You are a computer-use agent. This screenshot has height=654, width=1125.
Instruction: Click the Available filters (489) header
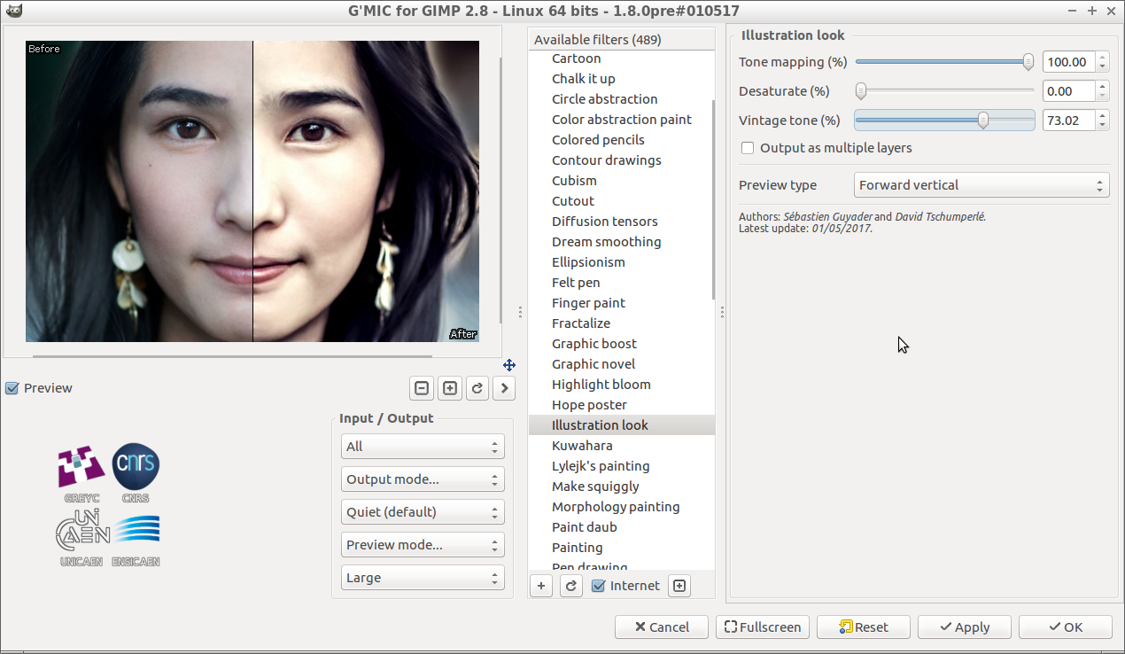click(621, 40)
